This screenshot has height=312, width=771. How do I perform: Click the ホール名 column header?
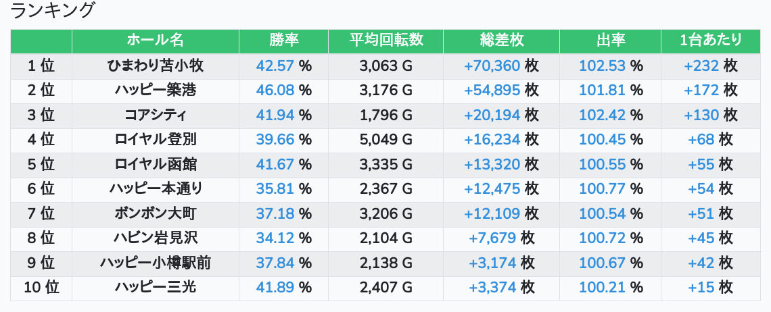tap(155, 41)
